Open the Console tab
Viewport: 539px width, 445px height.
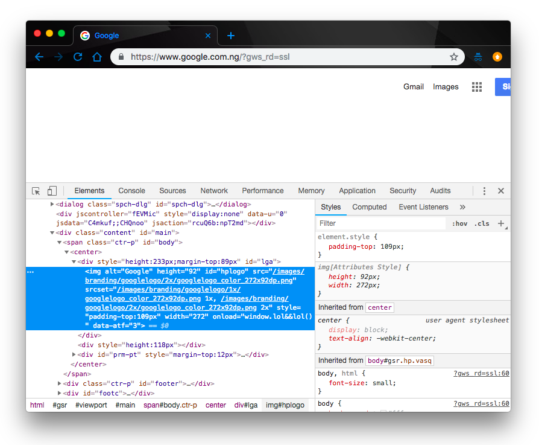(x=131, y=191)
